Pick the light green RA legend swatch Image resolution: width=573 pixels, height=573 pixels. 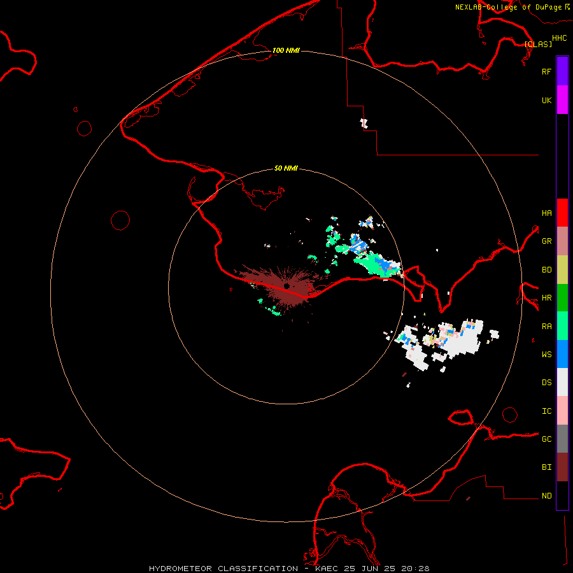[x=562, y=326]
